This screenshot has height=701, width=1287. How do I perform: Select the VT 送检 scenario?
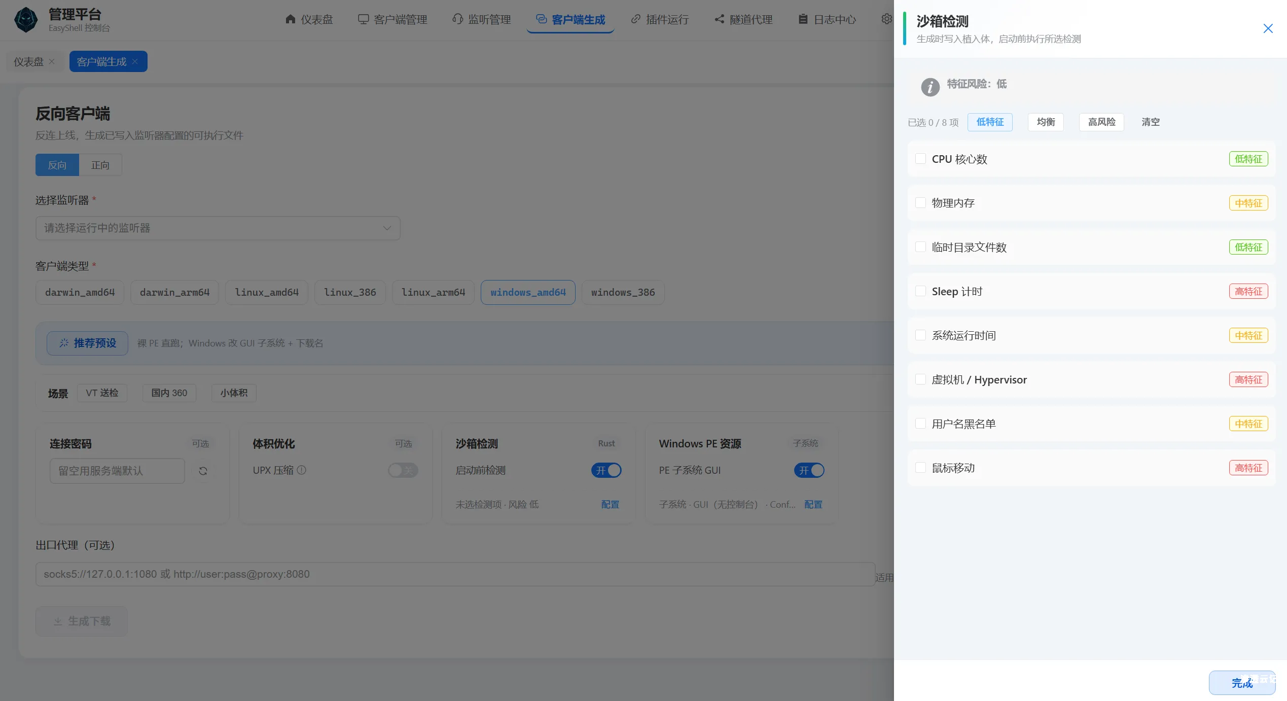pos(102,393)
